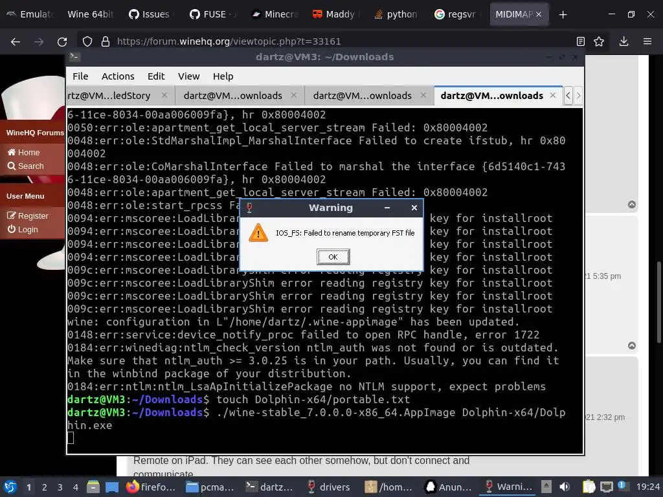Open the Actions menu in terminal
This screenshot has width=663, height=497.
(118, 76)
